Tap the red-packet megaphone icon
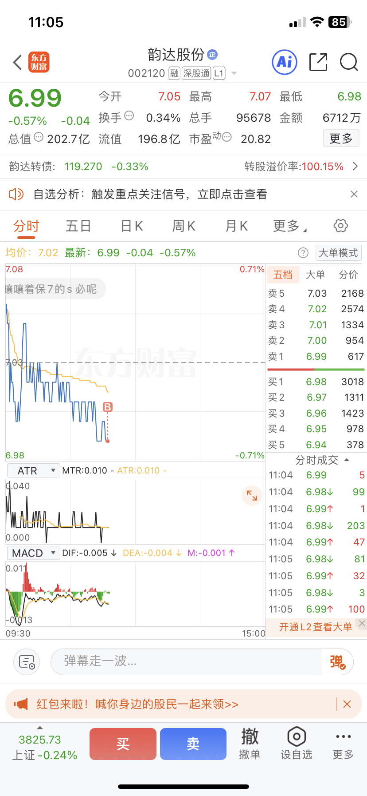 tap(21, 704)
